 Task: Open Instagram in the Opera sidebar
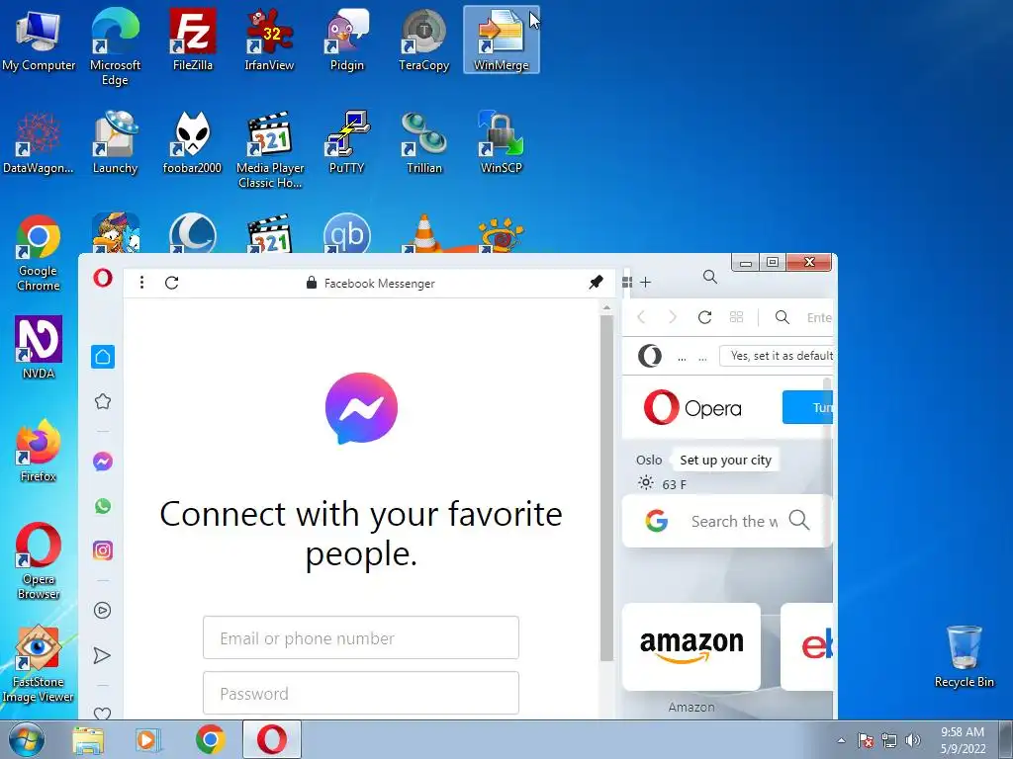click(x=103, y=550)
